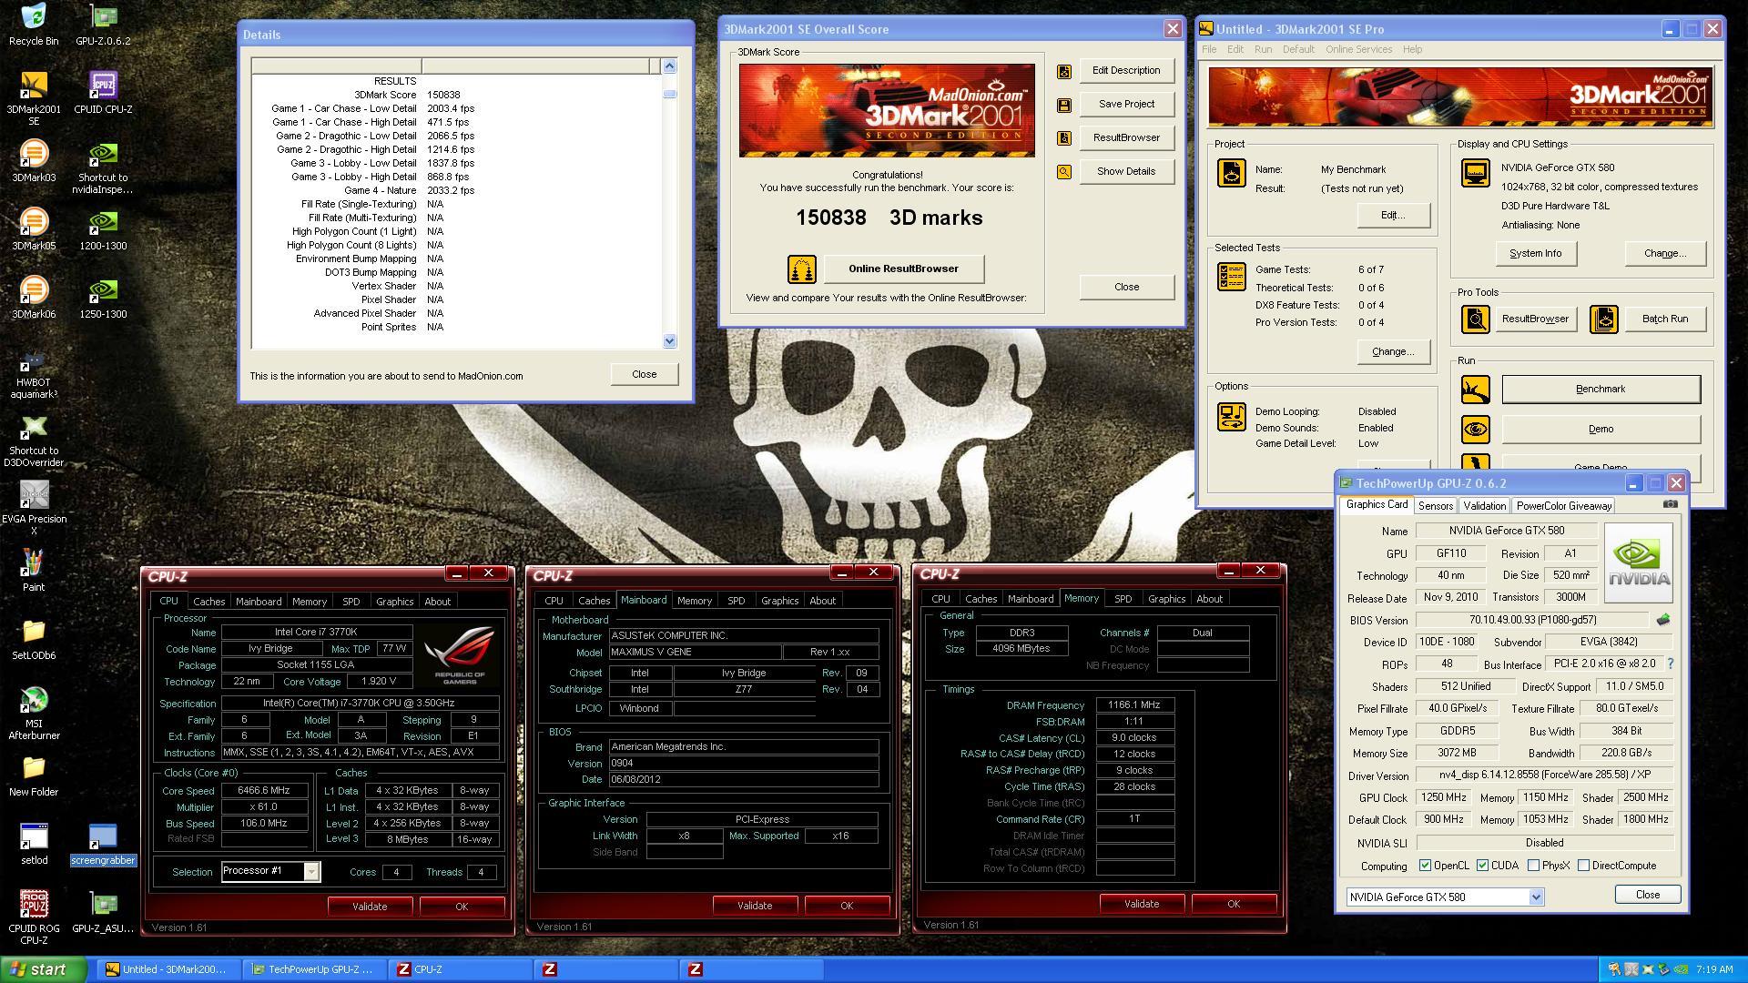This screenshot has width=1748, height=983.
Task: Open Run menu in 3DMark2001 SE Pro
Action: [x=1263, y=49]
